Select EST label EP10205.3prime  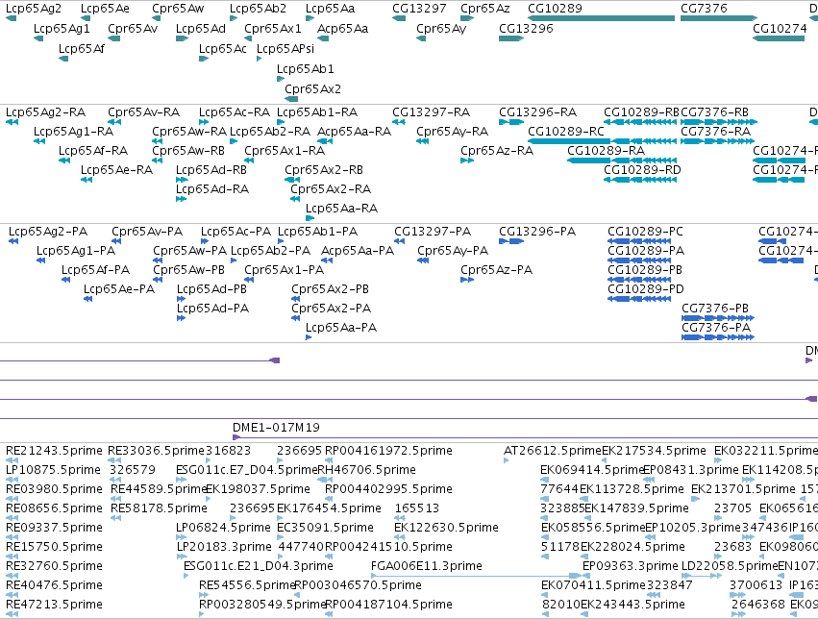pos(693,528)
